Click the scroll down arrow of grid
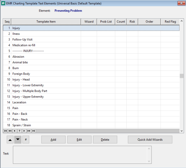Viewport: 186px width, 168px height. point(181,131)
